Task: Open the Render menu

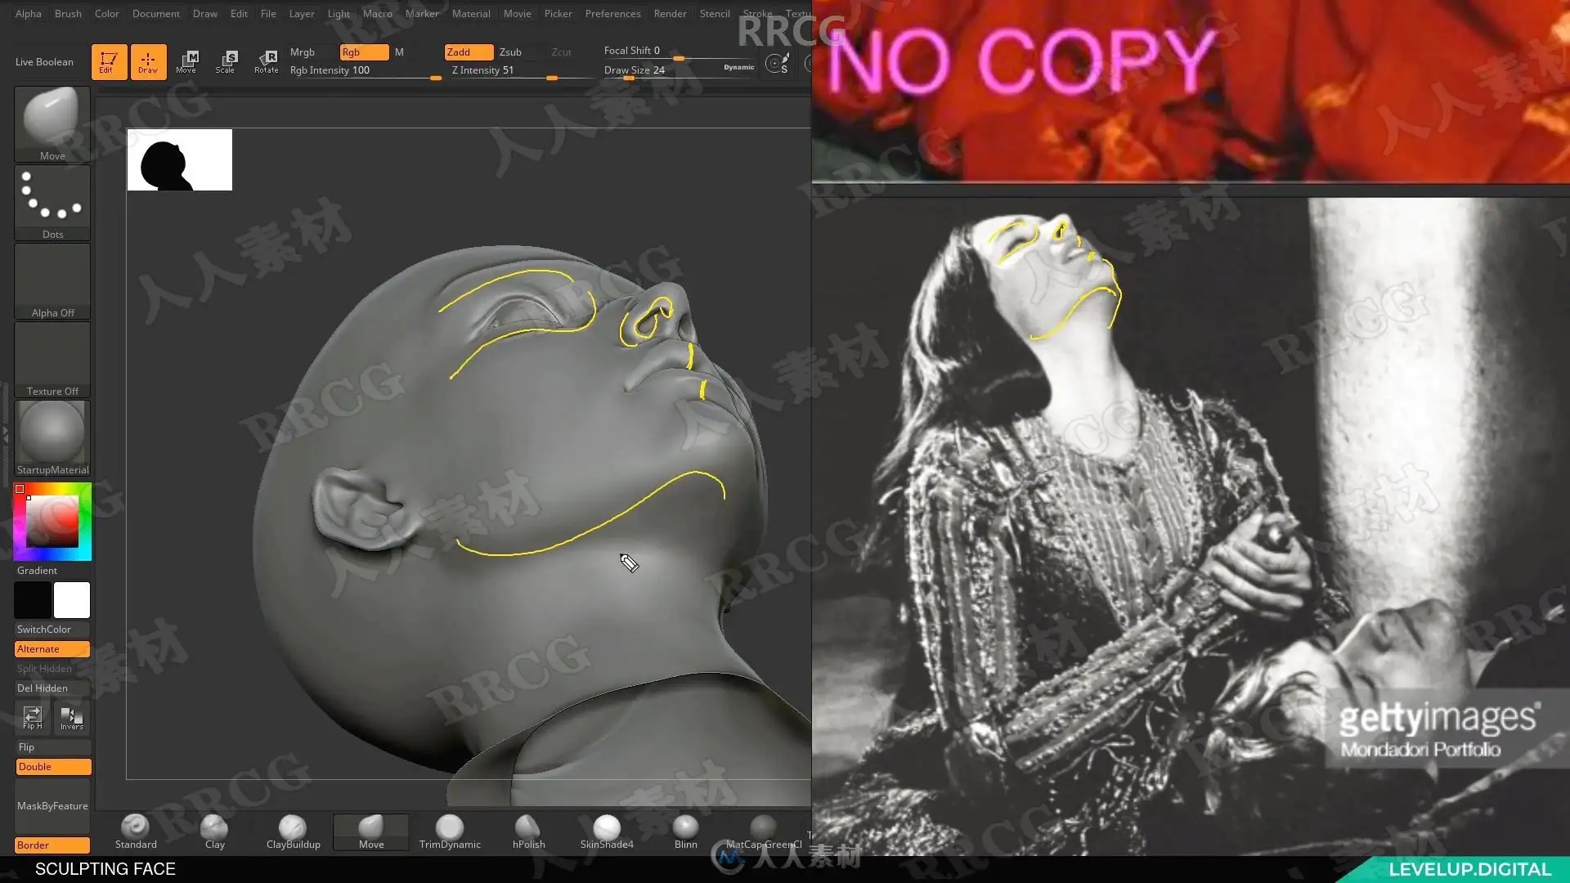Action: (x=670, y=14)
